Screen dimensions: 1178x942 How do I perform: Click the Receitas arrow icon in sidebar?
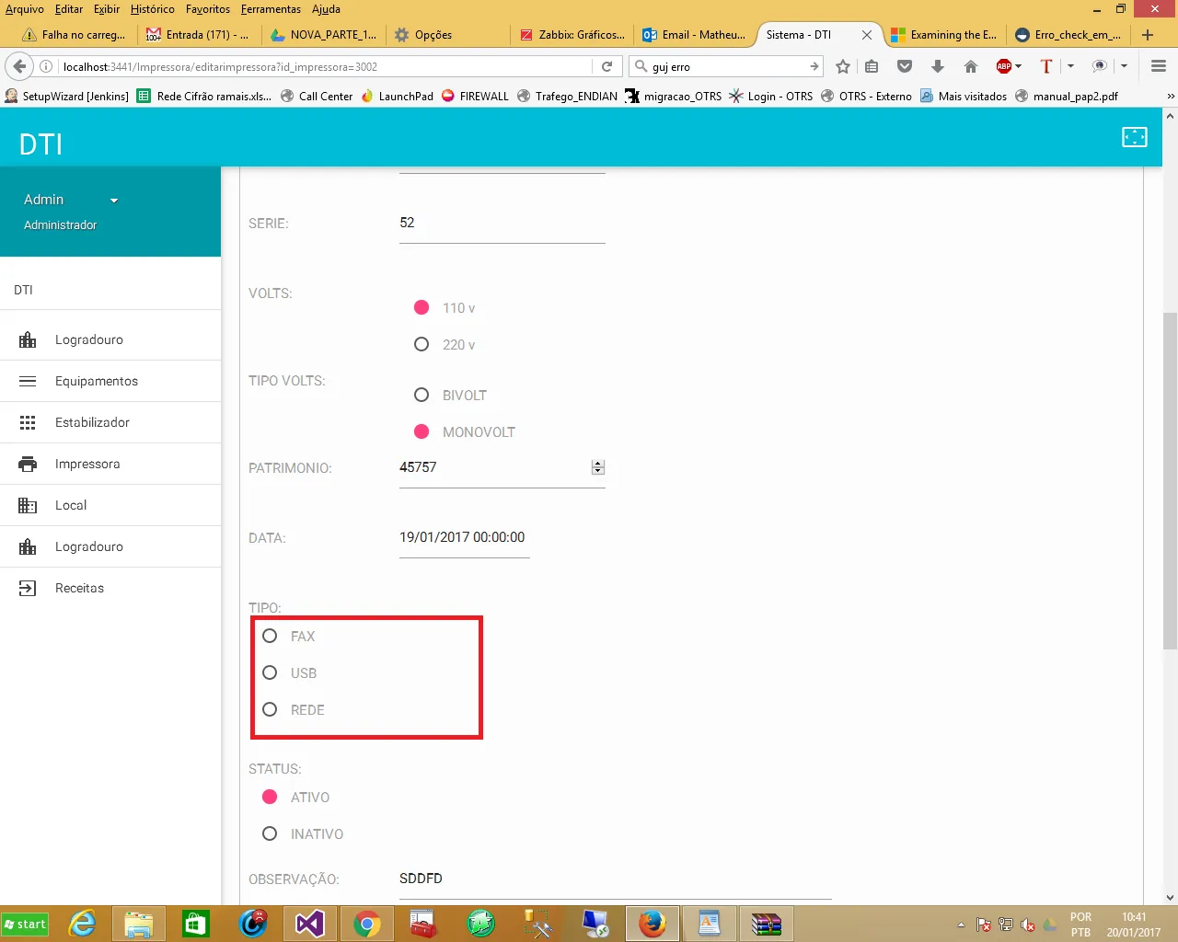tap(28, 588)
